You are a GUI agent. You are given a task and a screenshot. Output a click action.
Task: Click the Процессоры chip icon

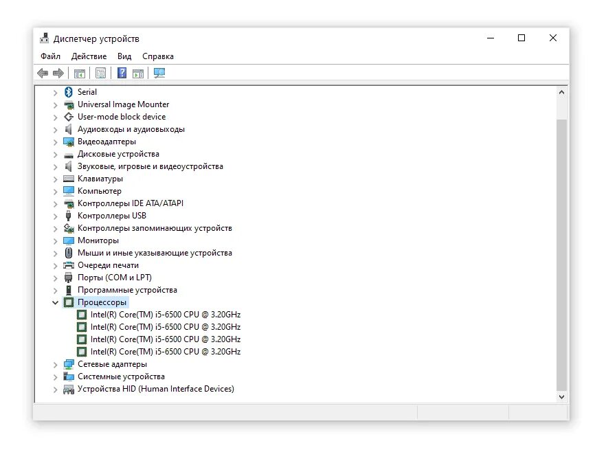[x=69, y=302]
